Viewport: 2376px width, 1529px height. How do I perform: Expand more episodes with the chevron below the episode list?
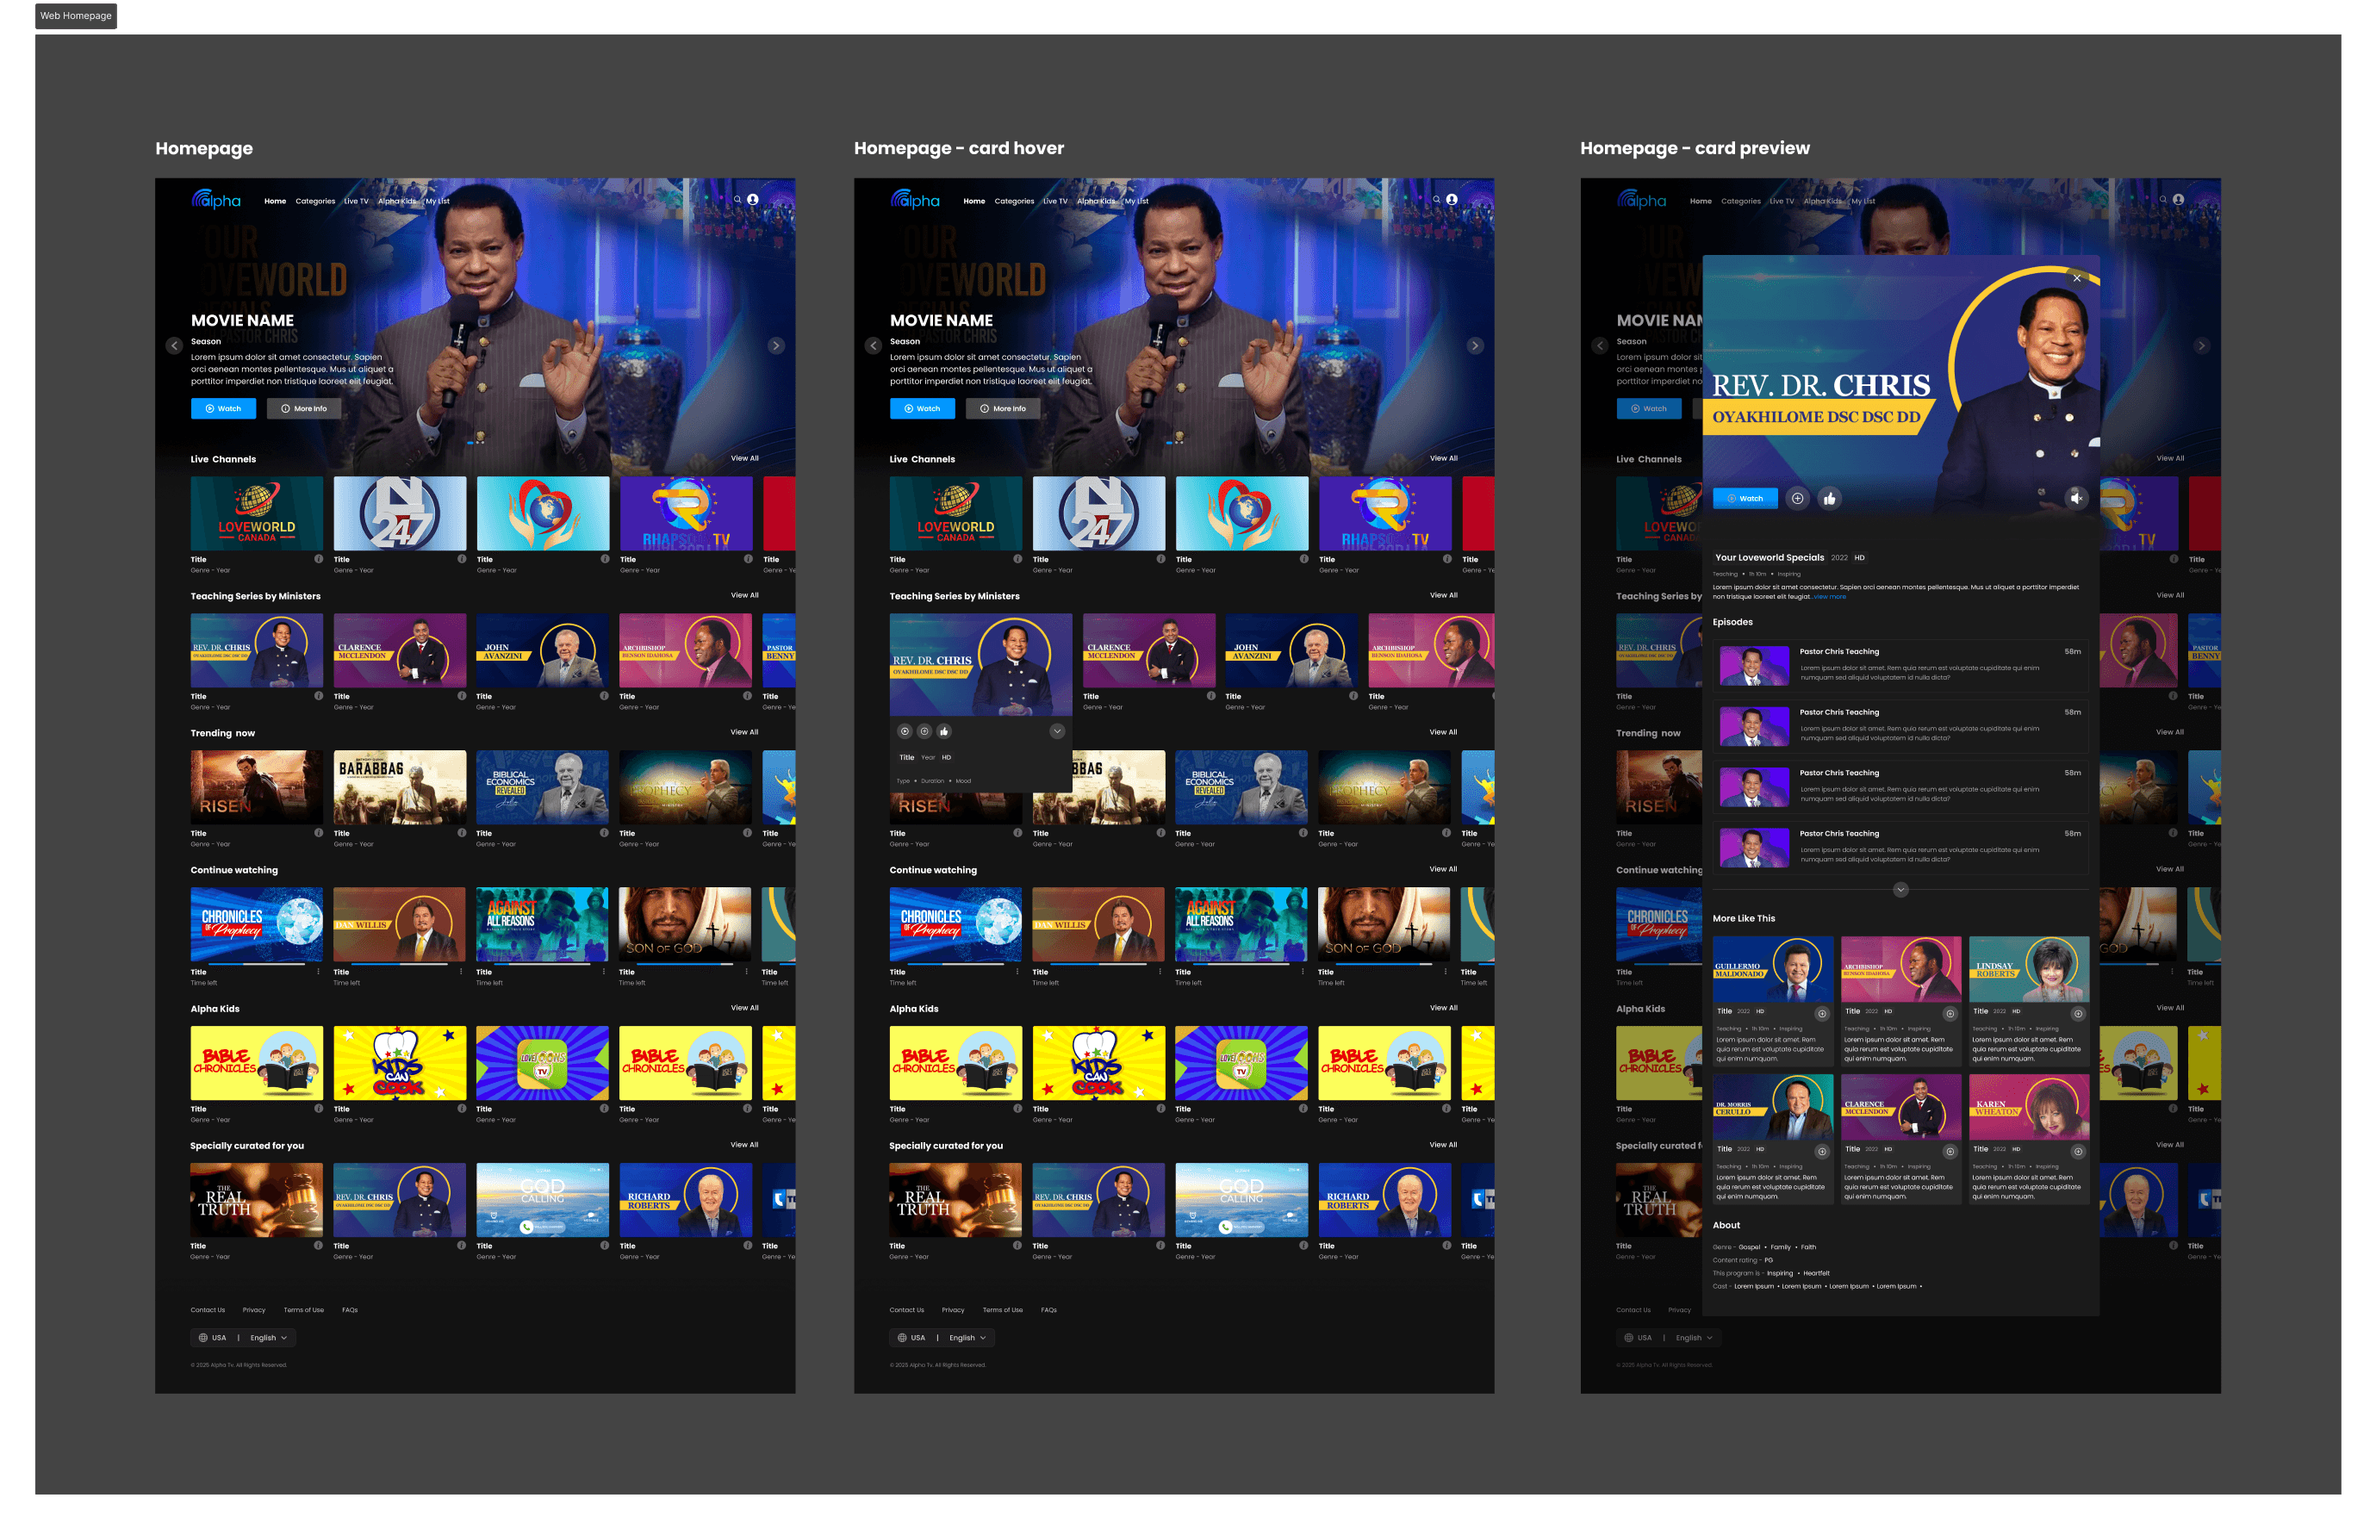[x=1900, y=890]
